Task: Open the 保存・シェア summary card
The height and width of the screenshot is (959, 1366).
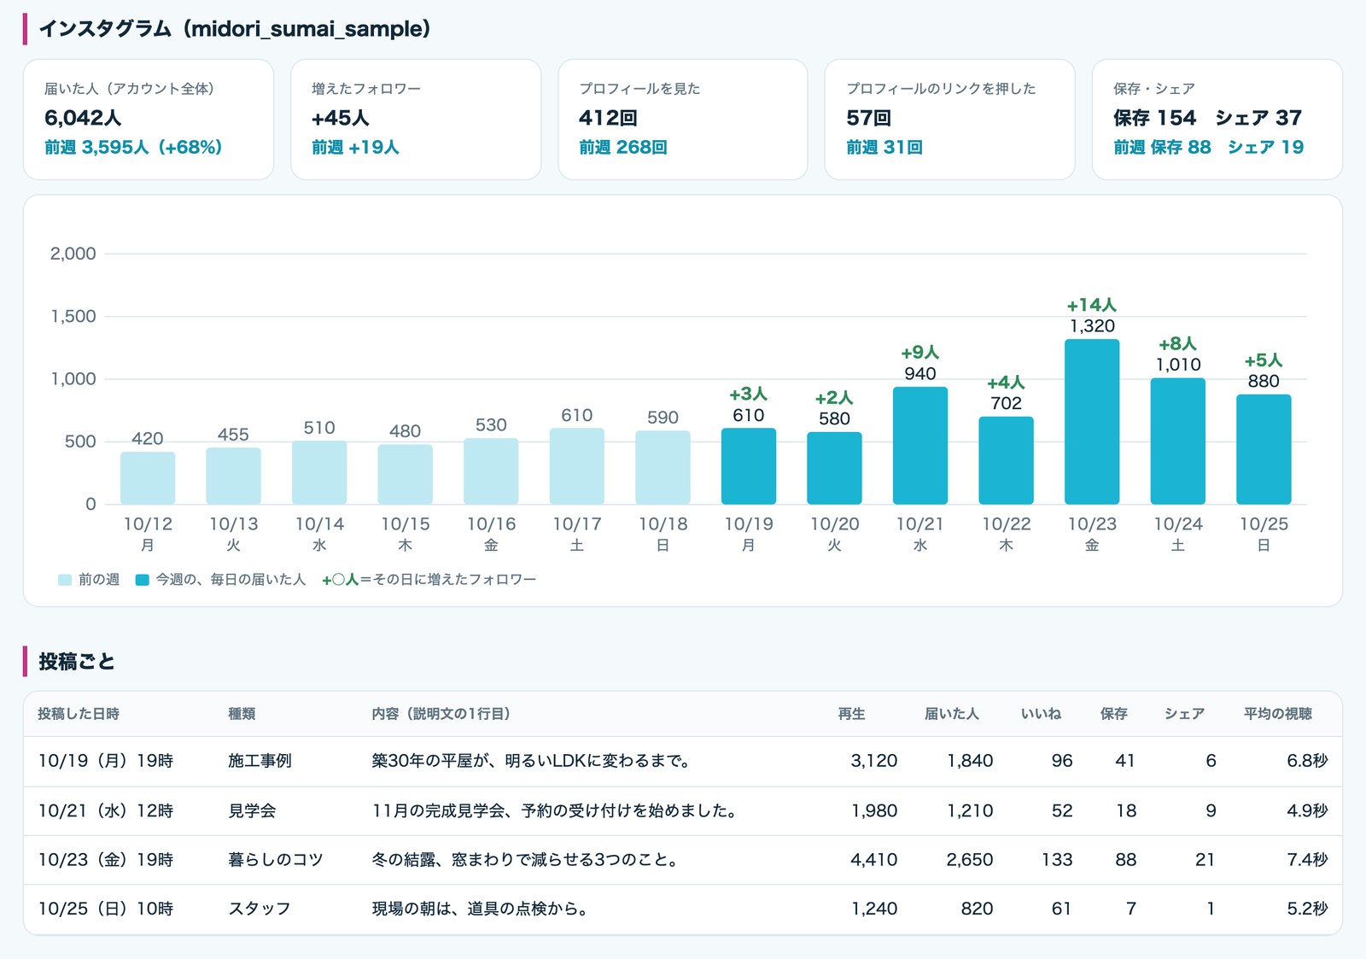Action: (1217, 120)
